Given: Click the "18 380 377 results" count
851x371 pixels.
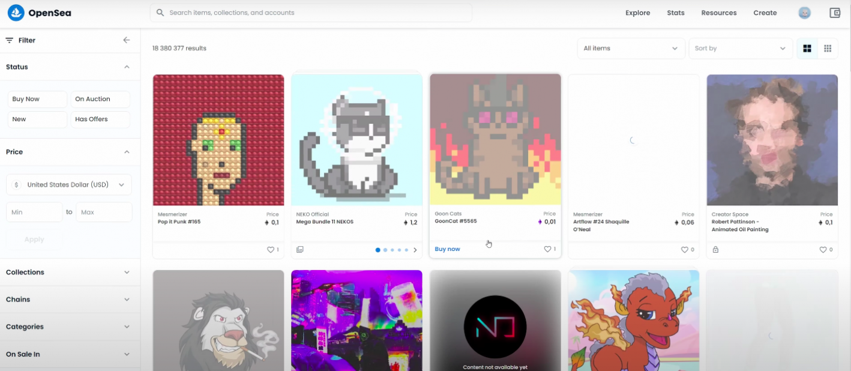Looking at the screenshot, I should [179, 49].
